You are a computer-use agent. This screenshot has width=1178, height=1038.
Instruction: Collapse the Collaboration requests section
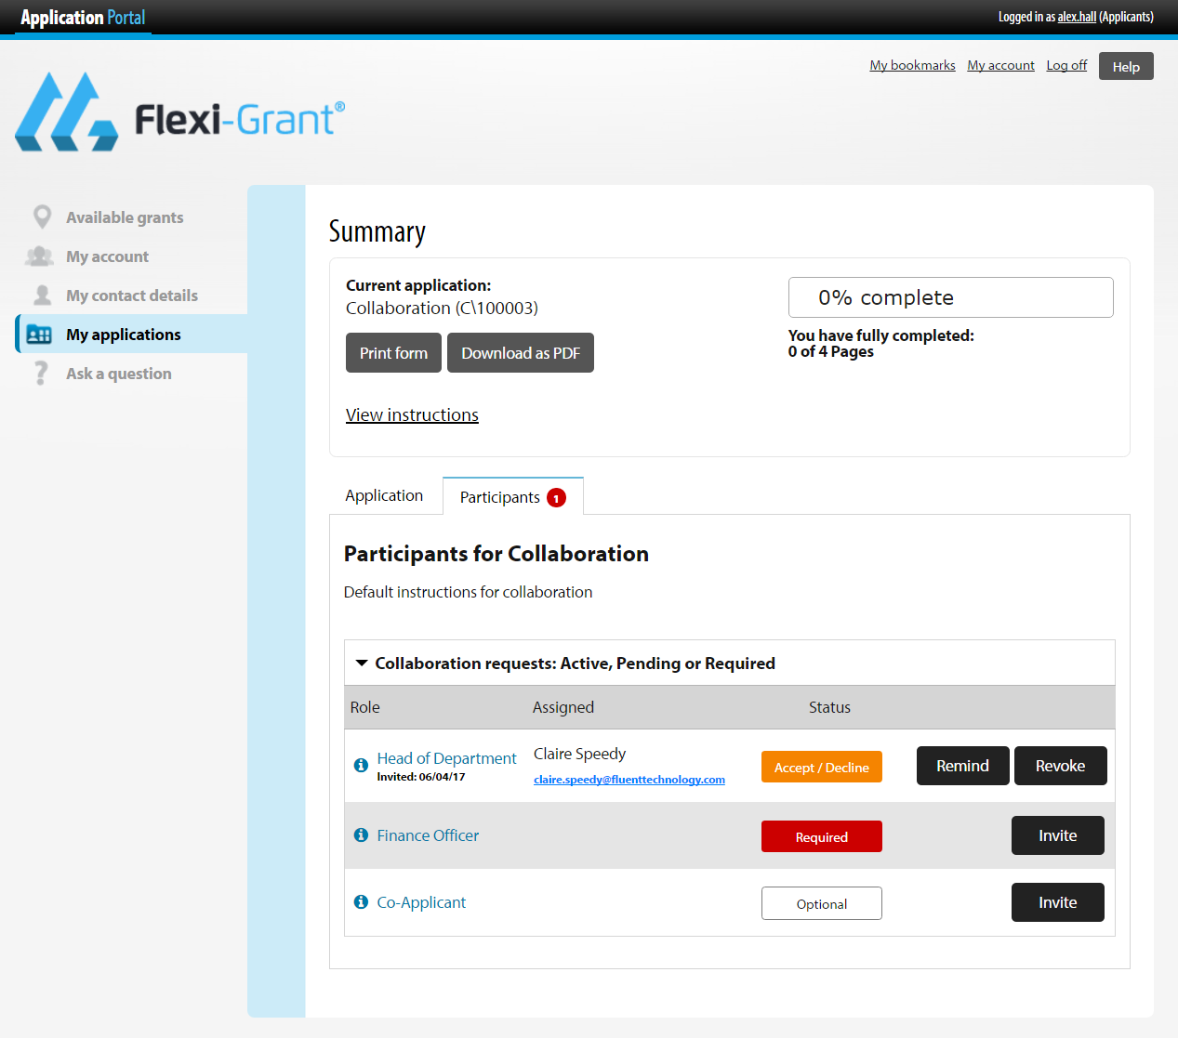point(362,663)
